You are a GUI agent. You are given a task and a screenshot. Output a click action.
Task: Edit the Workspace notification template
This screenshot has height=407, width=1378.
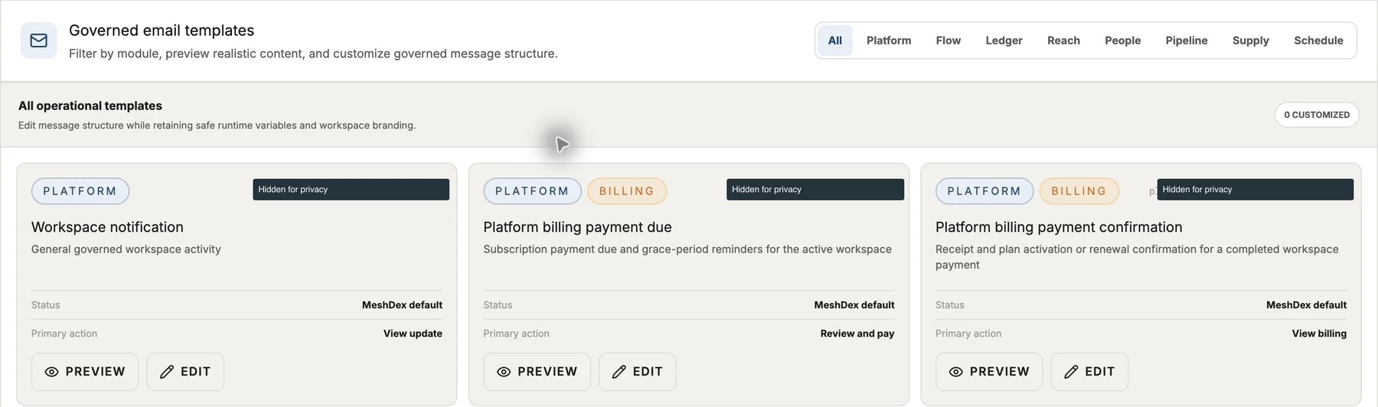(x=185, y=372)
